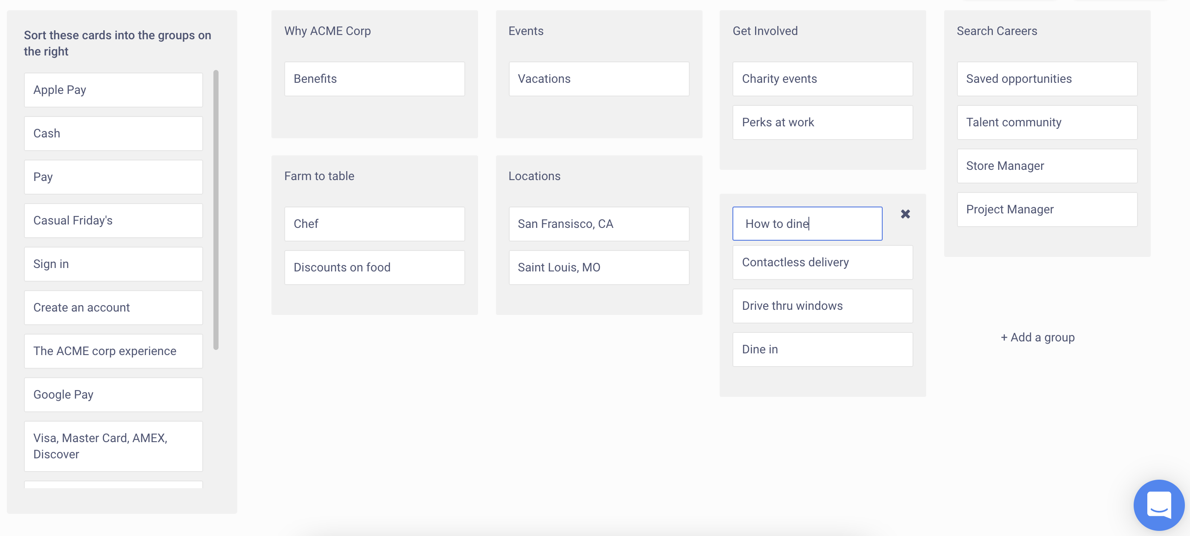Click the group name field 'How to dine'
The image size is (1190, 536).
pos(807,224)
